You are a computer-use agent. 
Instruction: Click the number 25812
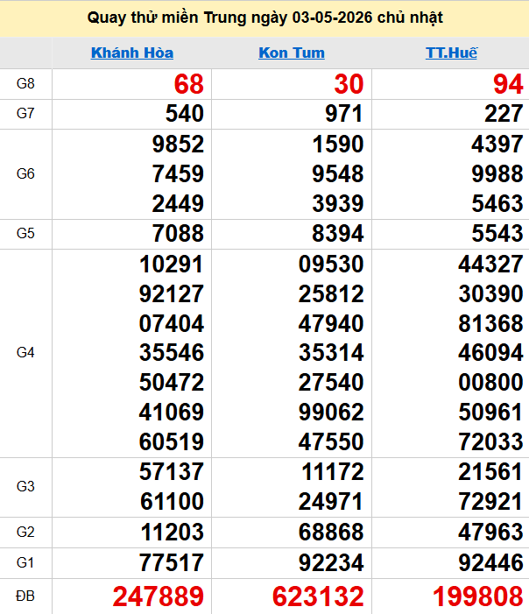[x=331, y=294]
